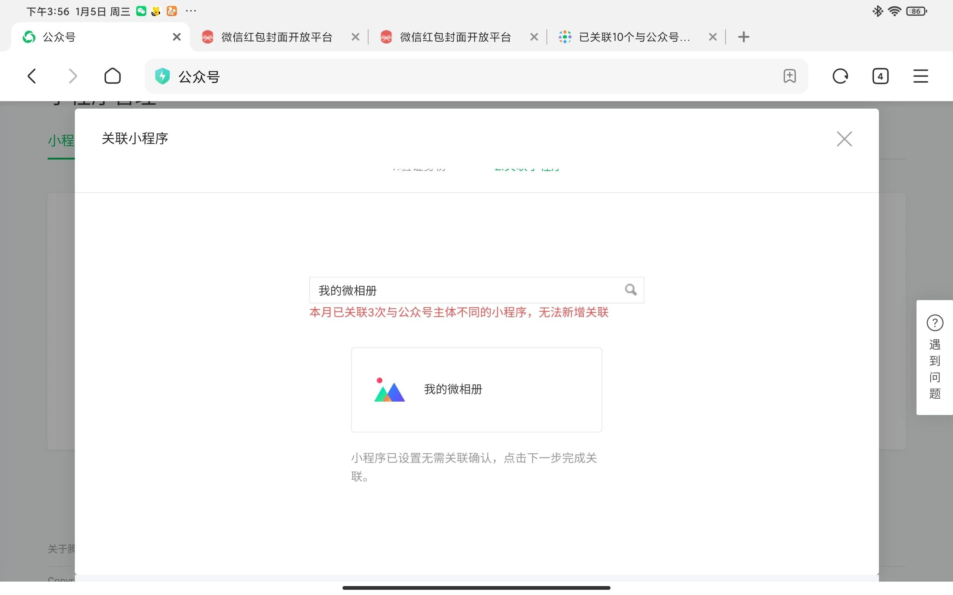This screenshot has width=953, height=595.
Task: Close the 公众号 tab
Action: tap(177, 37)
